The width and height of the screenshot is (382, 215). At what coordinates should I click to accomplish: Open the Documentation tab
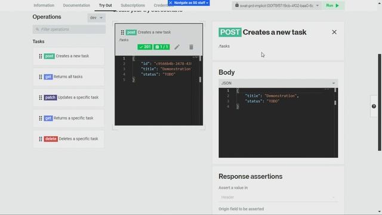(x=76, y=5)
